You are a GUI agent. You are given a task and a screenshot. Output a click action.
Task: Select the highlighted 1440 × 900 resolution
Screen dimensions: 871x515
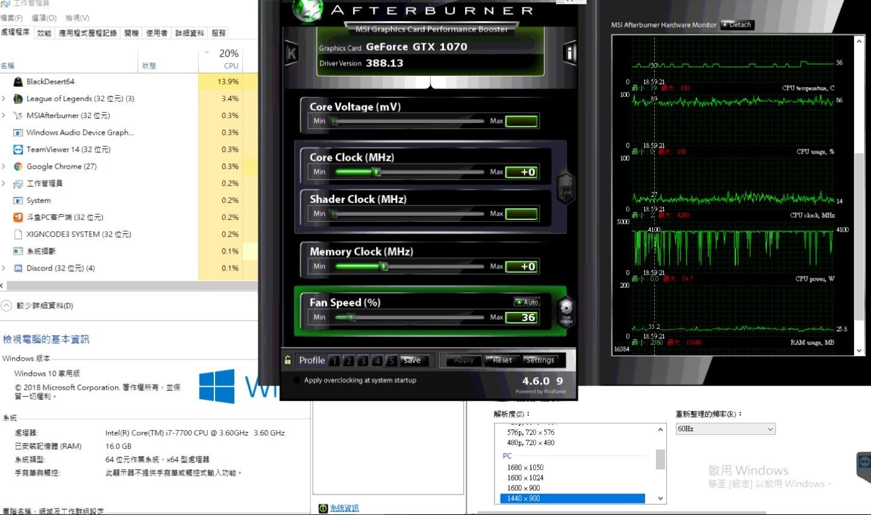point(572,498)
